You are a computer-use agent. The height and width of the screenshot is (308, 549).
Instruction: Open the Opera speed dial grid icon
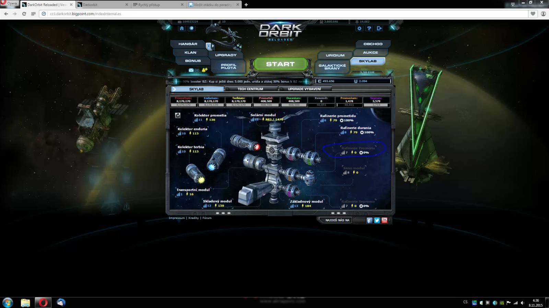pos(33,14)
